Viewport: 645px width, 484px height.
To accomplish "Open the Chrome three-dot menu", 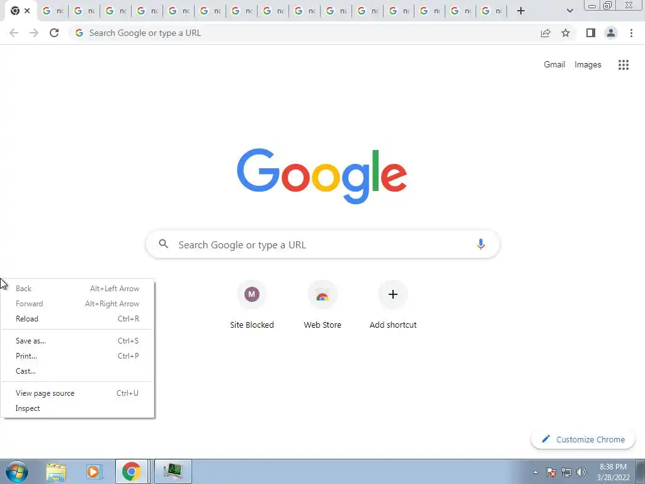I will (631, 33).
